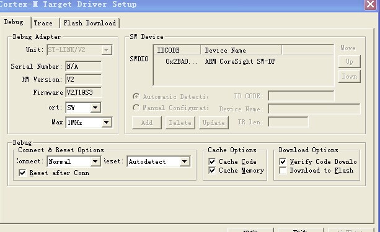Open the Connect Normal dropdown

tap(95, 161)
